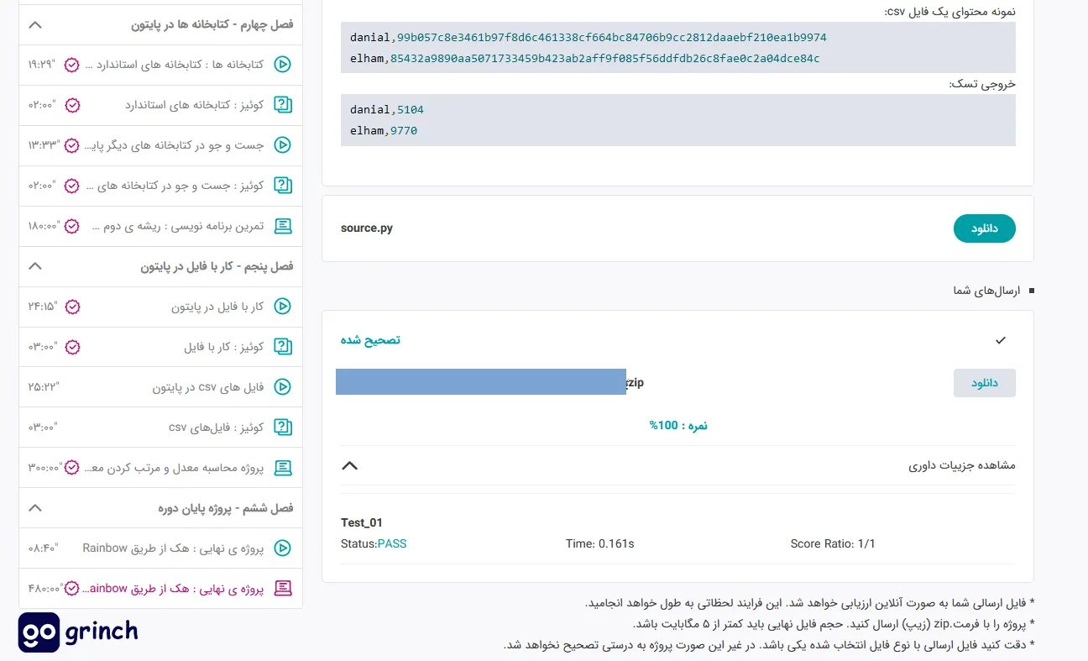Click quiz icon of کوئیز : فایل‌های csv
1088x661 pixels.
pos(284,428)
